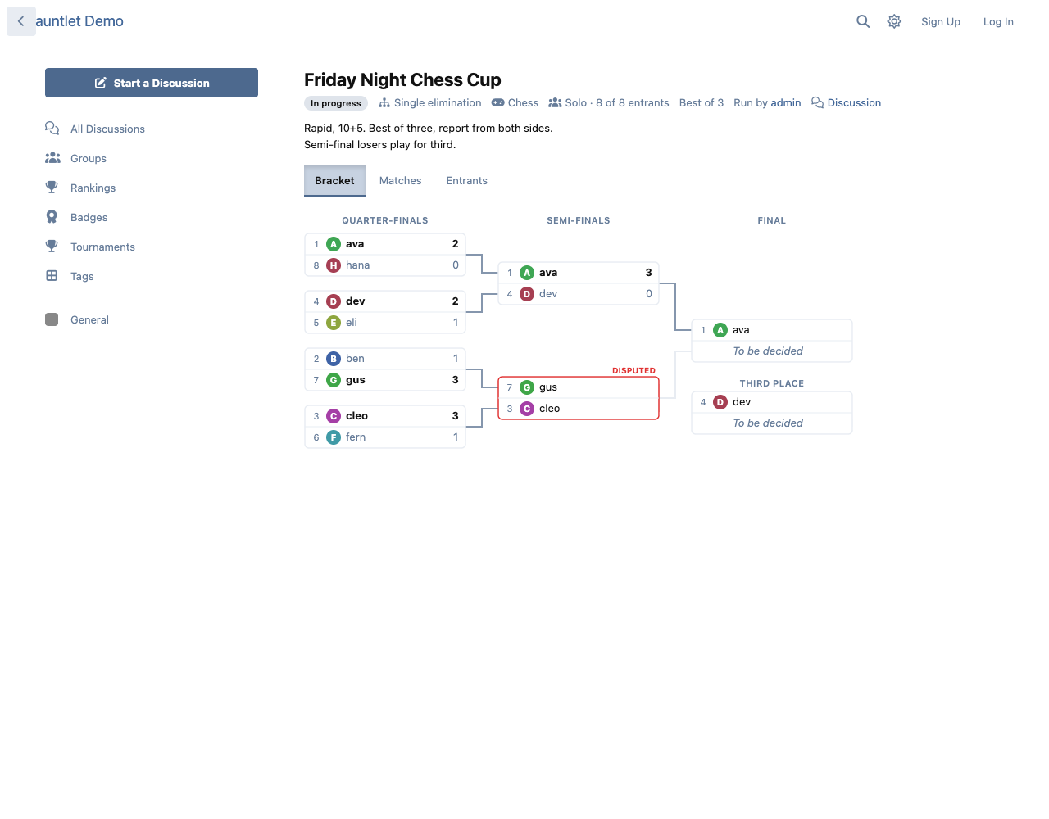Screen dimensions: 1049x819
Task: Open the disputed gus vs cleo semi-final
Action: (x=579, y=398)
